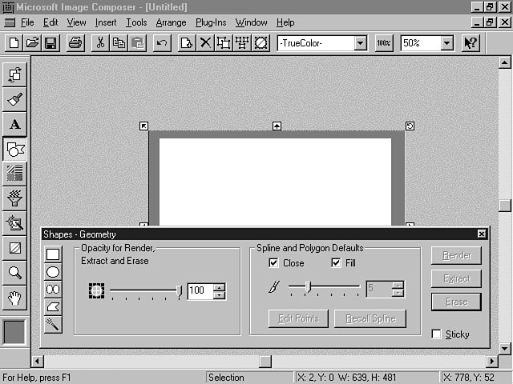The image size is (513, 384).
Task: Select the Paint brush tool
Action: 15,99
